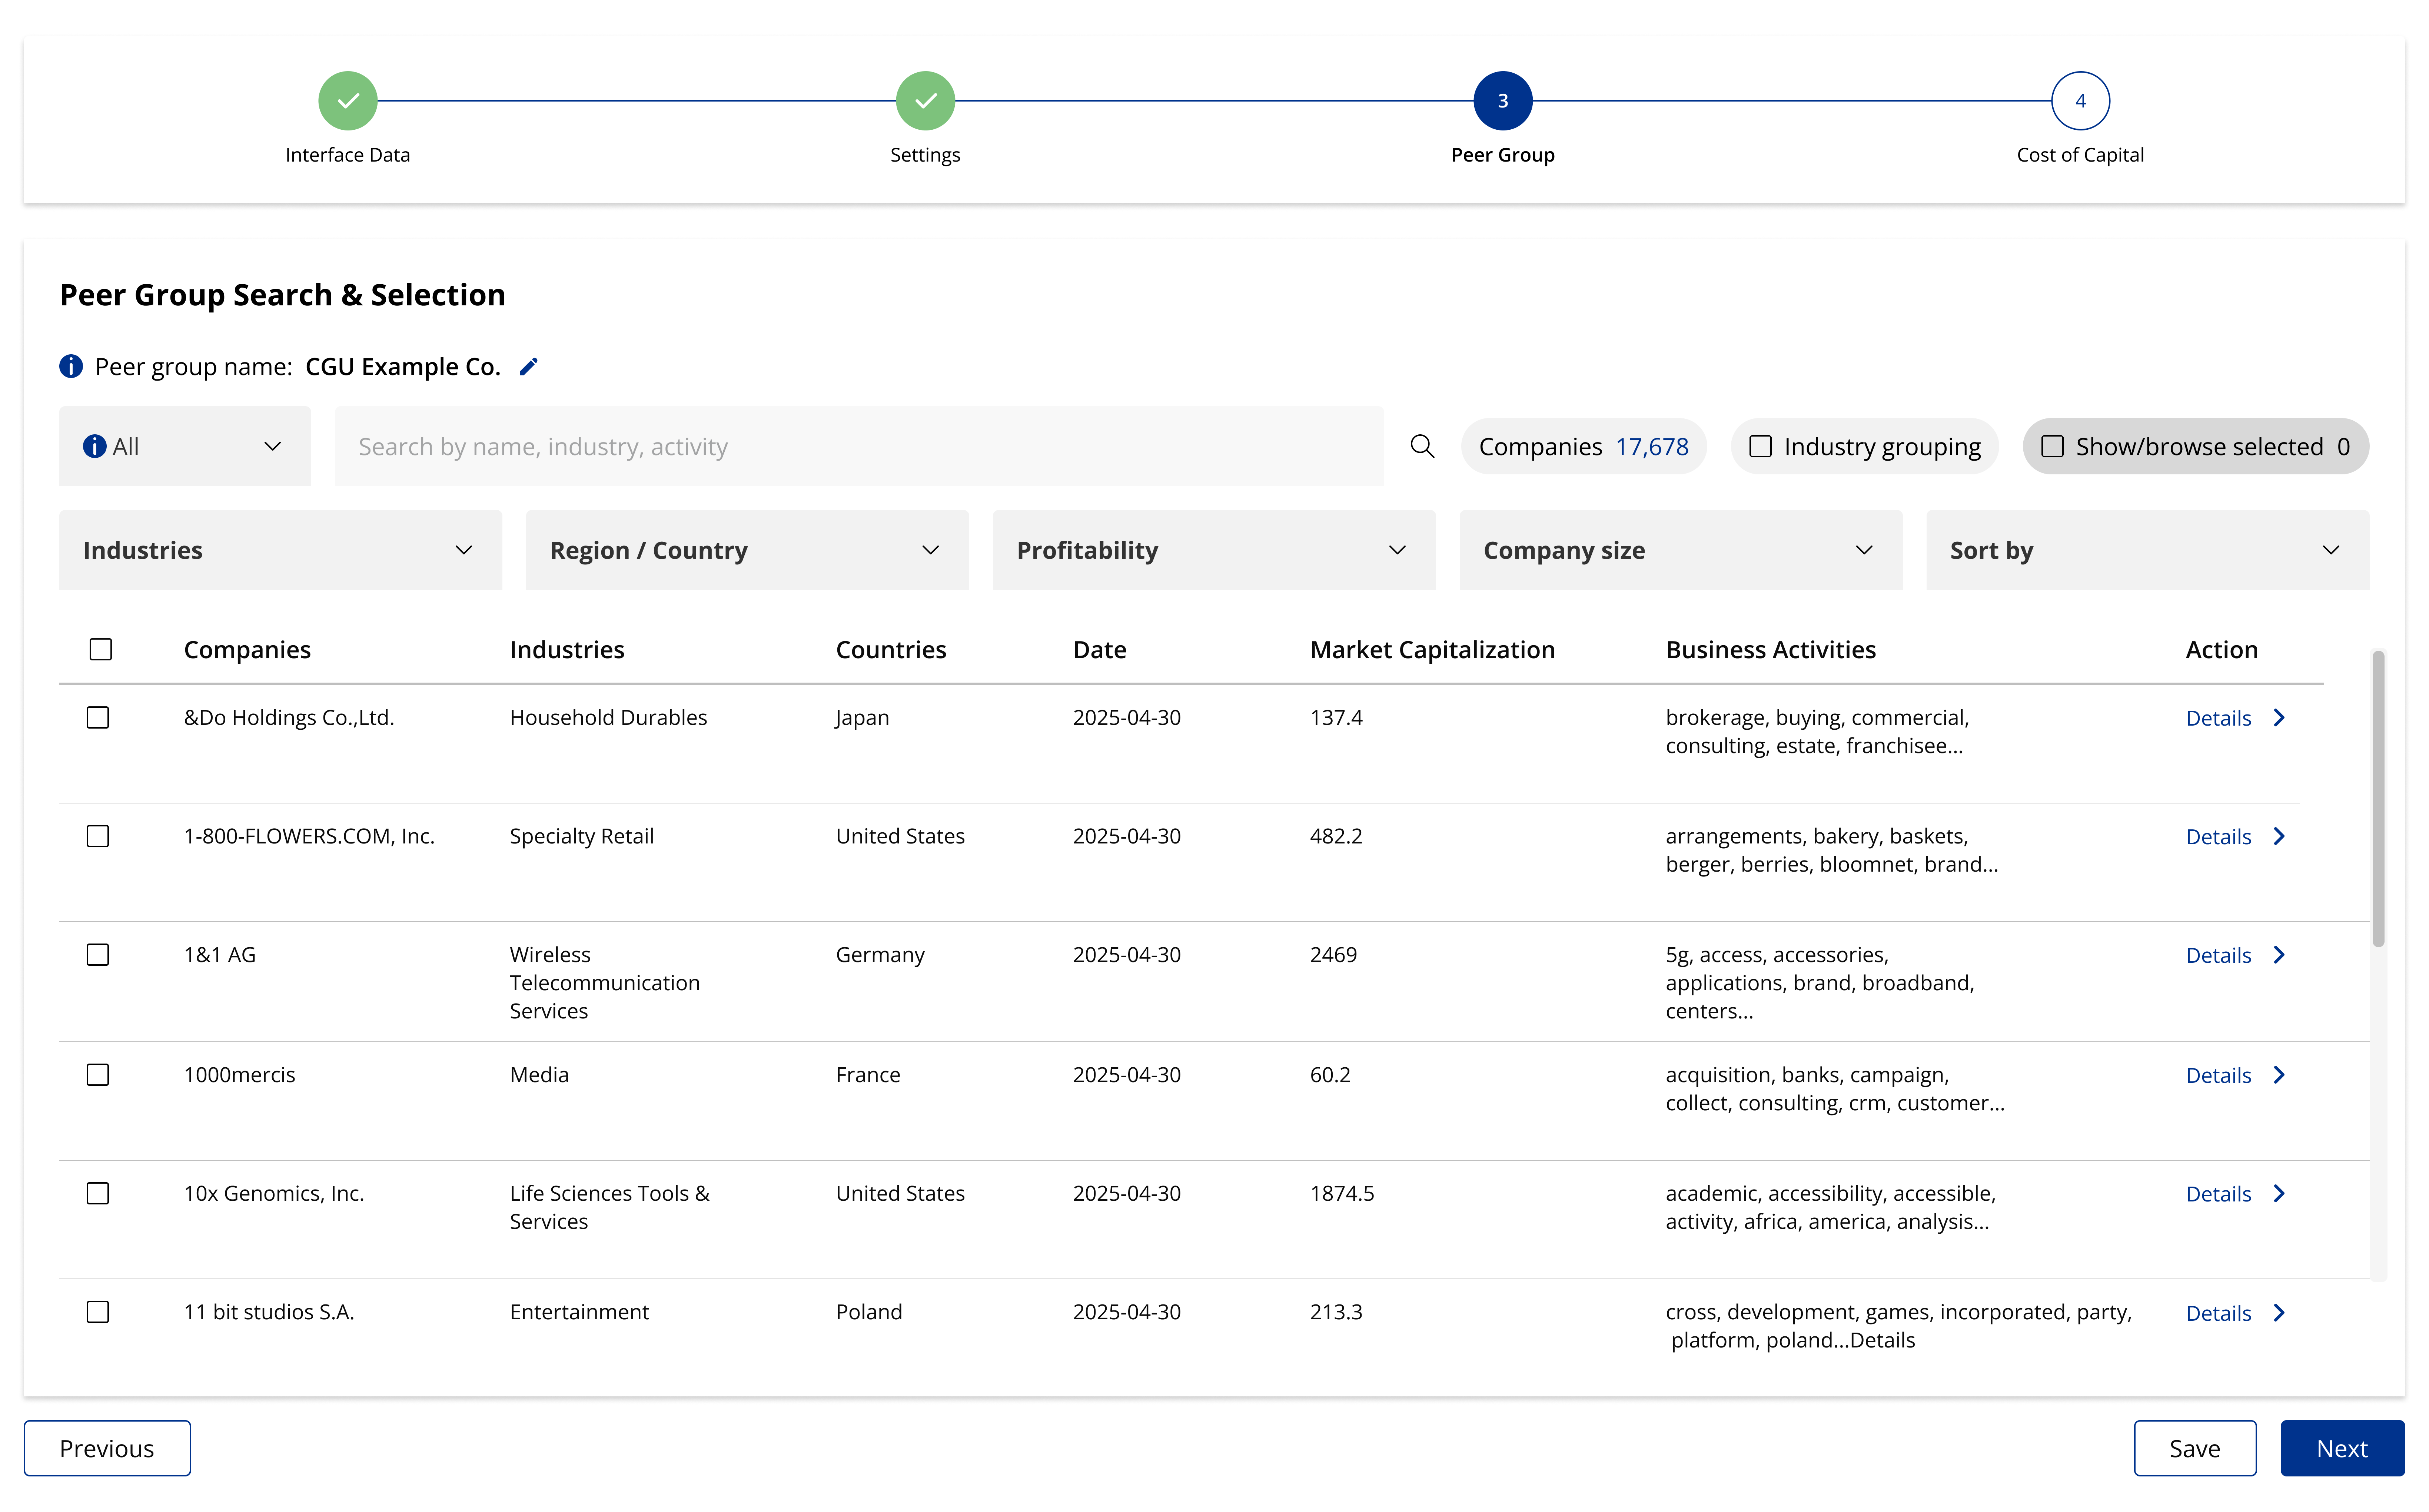Click the info icon in the All dropdown
The height and width of the screenshot is (1512, 2429).
[95, 446]
